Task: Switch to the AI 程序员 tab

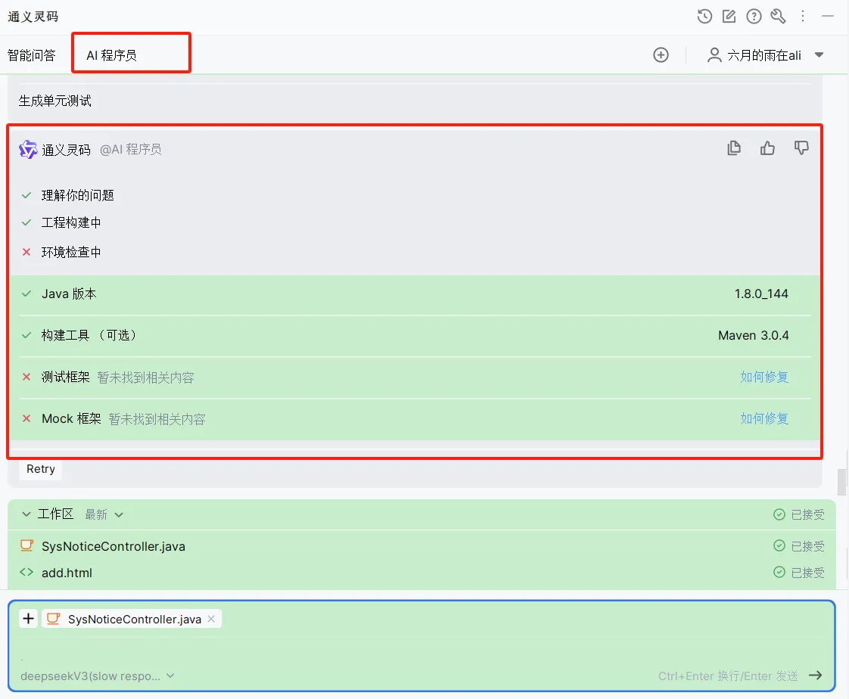Action: click(x=111, y=54)
